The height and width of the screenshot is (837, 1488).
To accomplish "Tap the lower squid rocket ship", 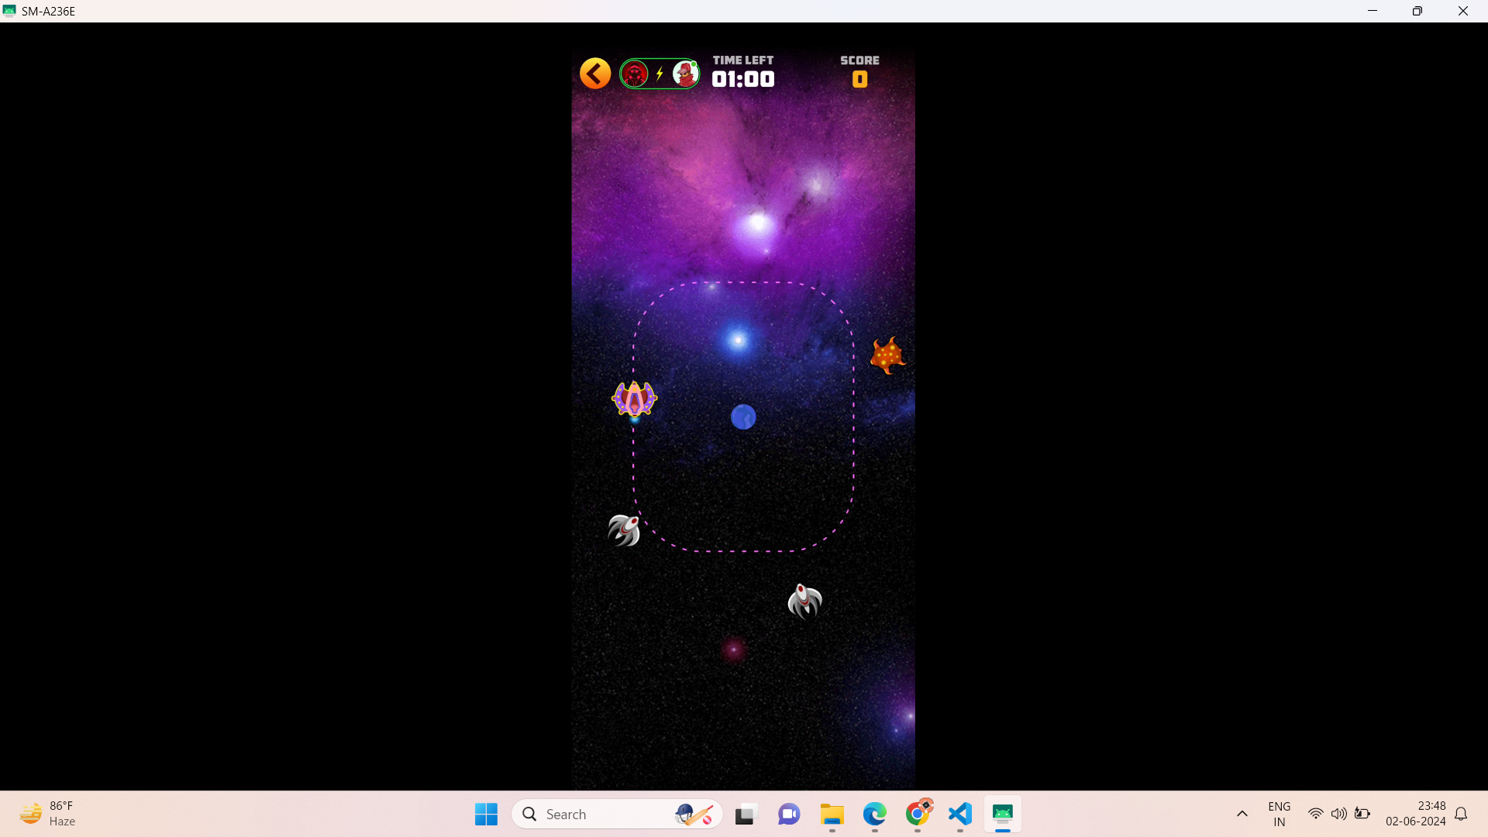I will coord(804,601).
